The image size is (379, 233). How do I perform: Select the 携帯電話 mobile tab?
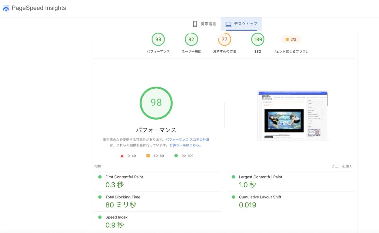point(204,24)
